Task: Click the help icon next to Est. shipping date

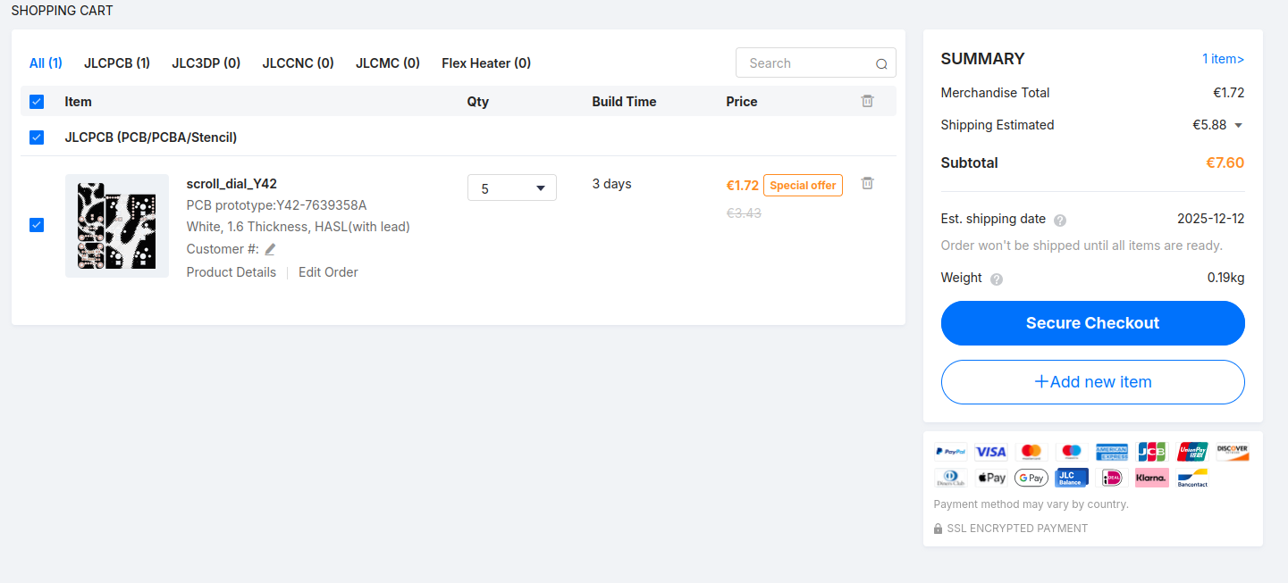Action: pyautogui.click(x=1060, y=221)
